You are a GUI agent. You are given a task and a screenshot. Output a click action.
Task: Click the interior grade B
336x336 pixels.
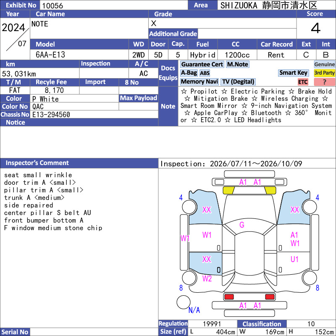[x=326, y=55]
